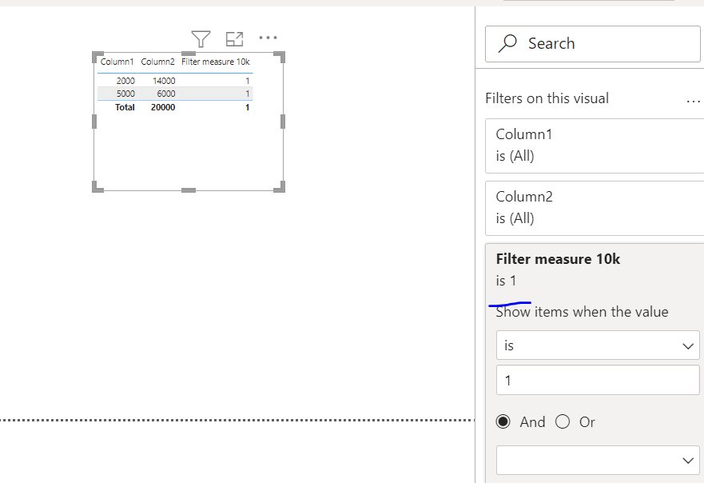Image resolution: width=704 pixels, height=483 pixels.
Task: Sort the table by the Column1 header
Action: (x=117, y=62)
